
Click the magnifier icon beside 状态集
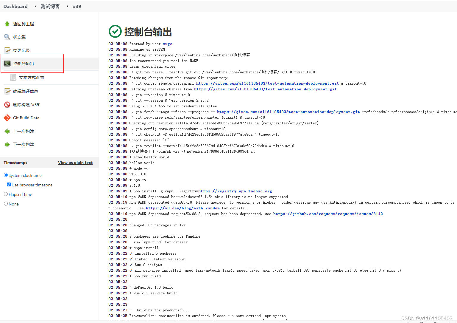(7, 37)
